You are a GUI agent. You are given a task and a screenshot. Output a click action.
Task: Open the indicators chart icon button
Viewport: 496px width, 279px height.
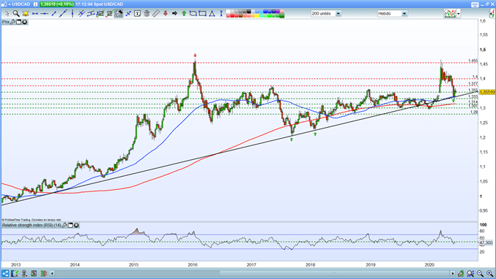(450, 14)
